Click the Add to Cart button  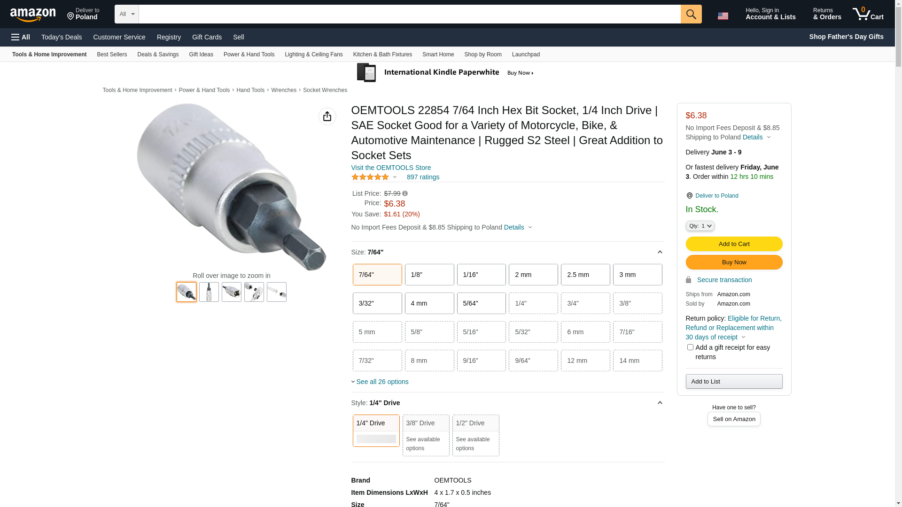click(734, 244)
